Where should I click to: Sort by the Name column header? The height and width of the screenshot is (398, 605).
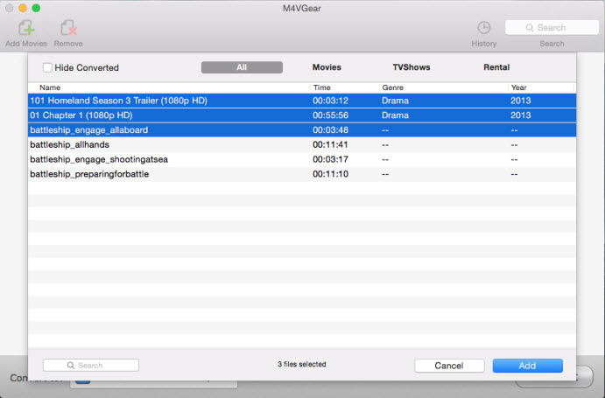(x=169, y=87)
